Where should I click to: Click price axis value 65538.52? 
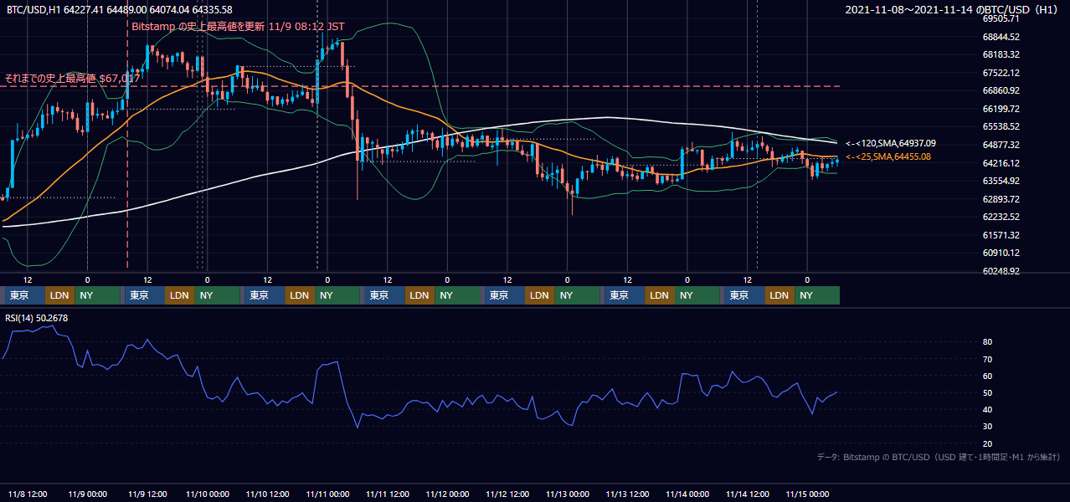point(1001,126)
